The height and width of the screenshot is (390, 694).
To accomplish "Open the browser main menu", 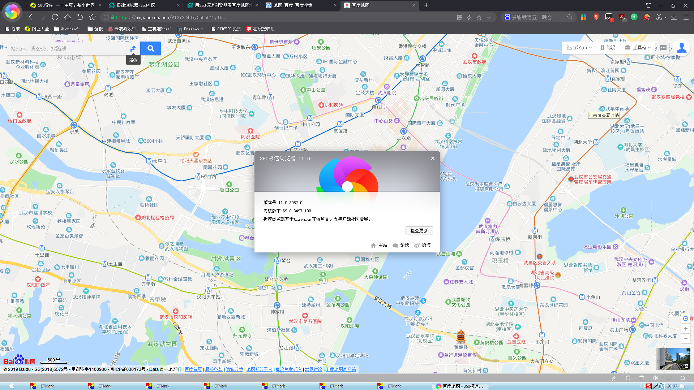I will pos(686,17).
